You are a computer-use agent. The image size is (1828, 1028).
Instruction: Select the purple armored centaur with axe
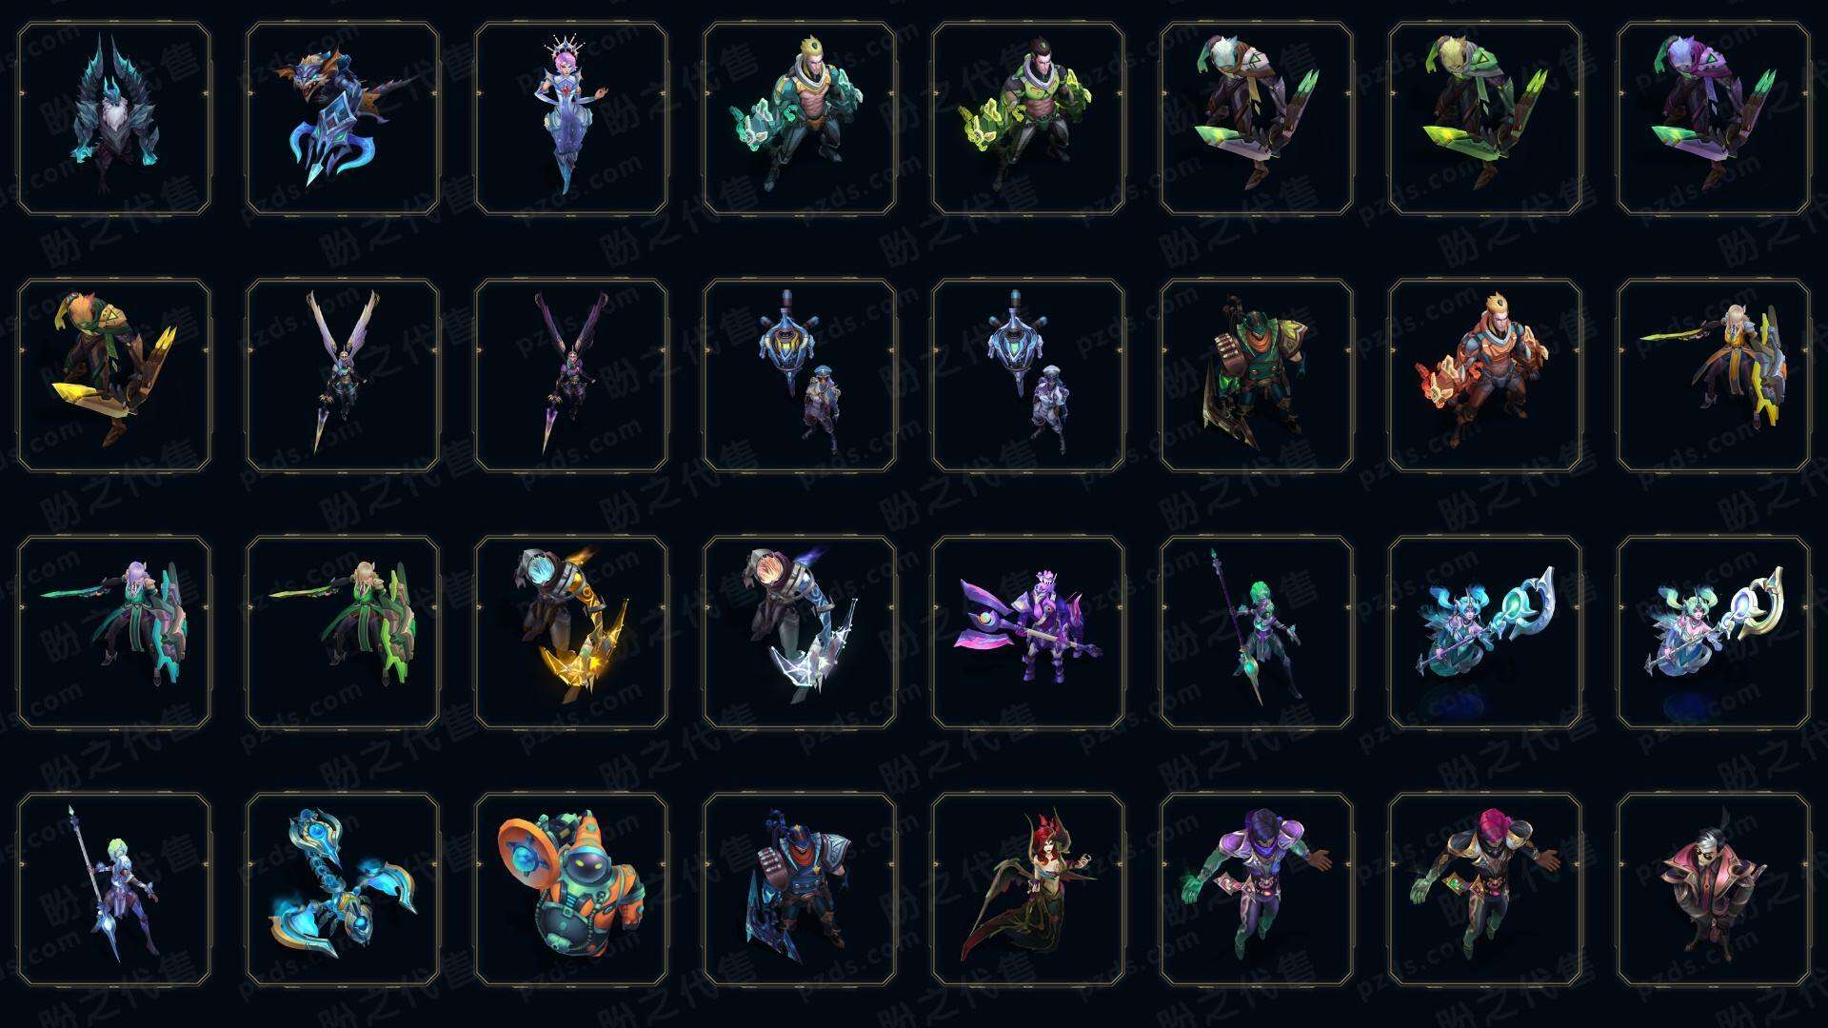pyautogui.click(x=1027, y=632)
